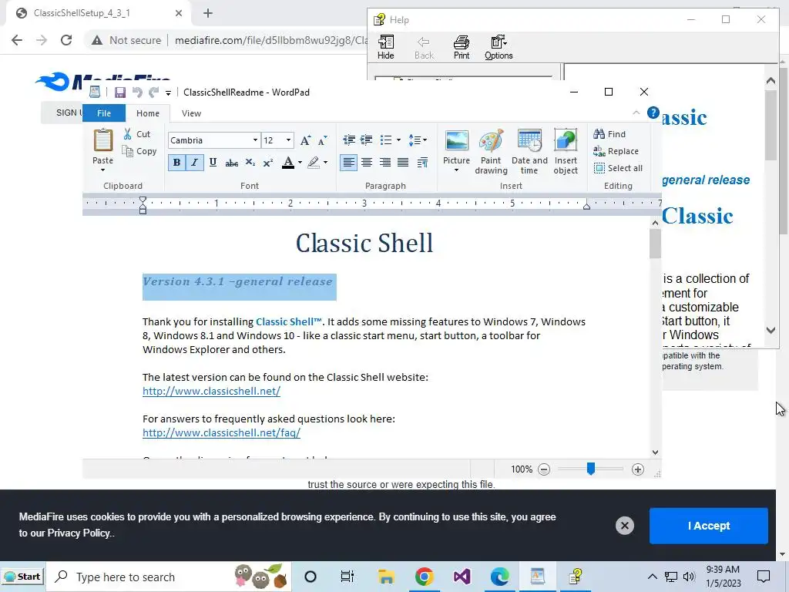Undo the last action in WordPad
The height and width of the screenshot is (592, 789).
(x=137, y=92)
